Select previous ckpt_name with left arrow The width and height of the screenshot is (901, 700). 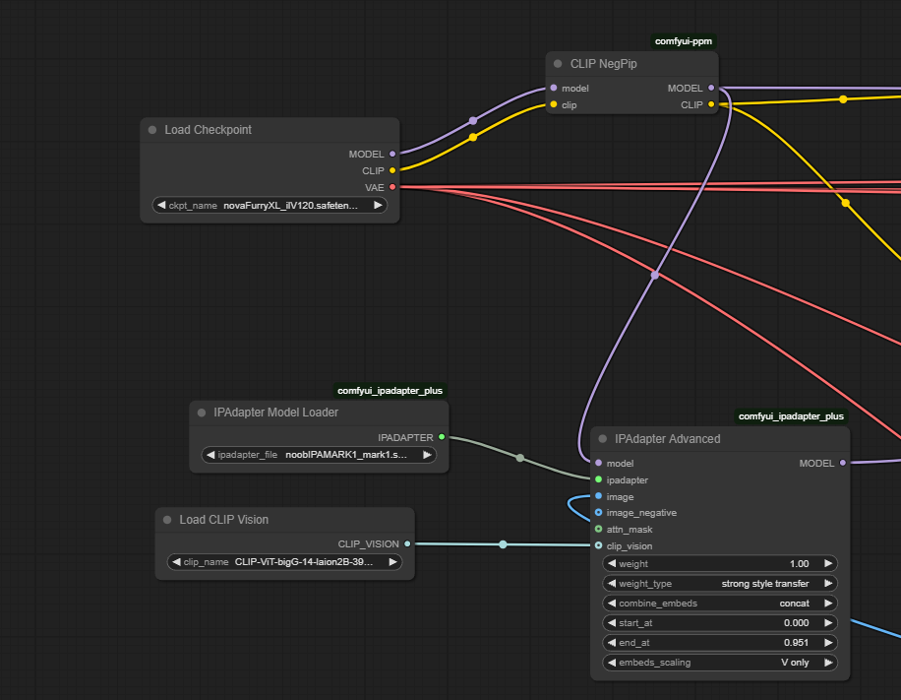[161, 206]
